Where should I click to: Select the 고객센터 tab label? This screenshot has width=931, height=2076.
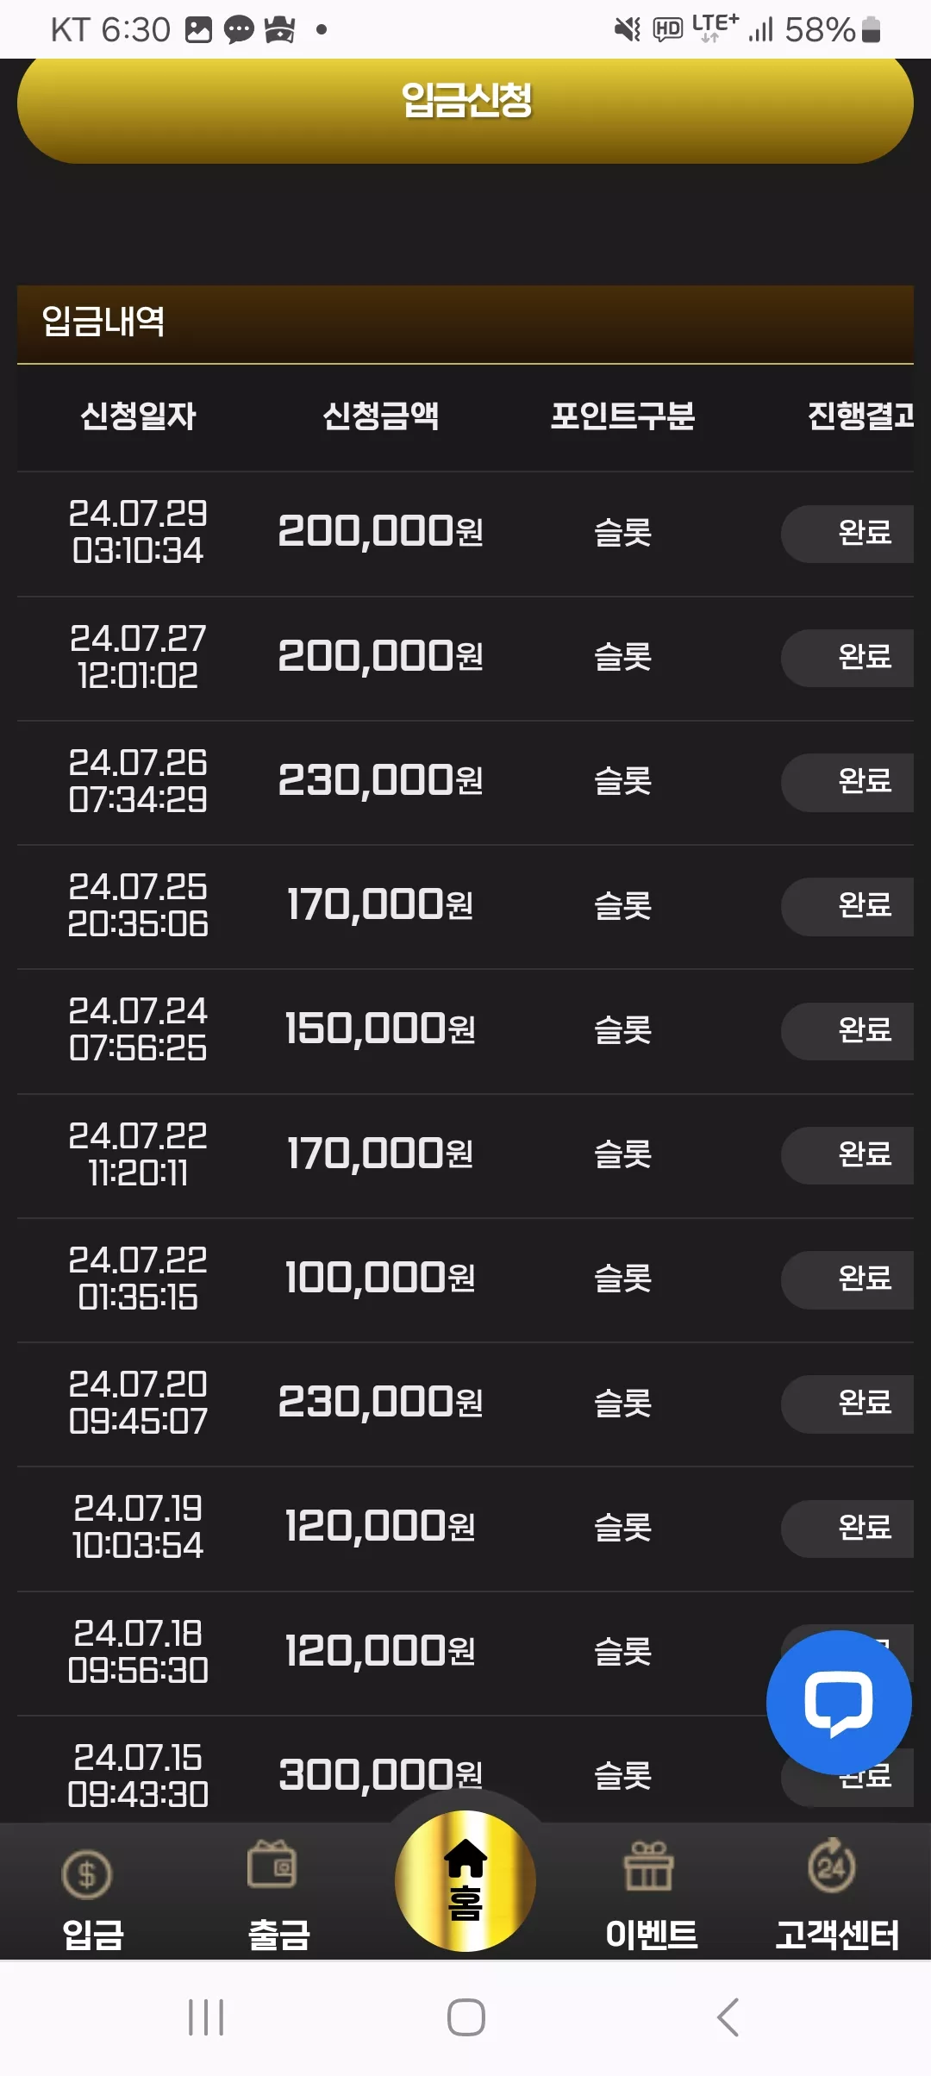click(x=837, y=1935)
